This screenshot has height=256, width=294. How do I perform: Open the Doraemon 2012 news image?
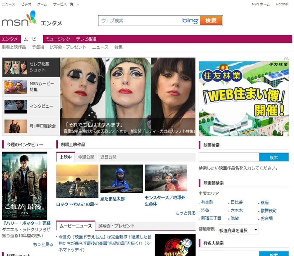coord(175,245)
